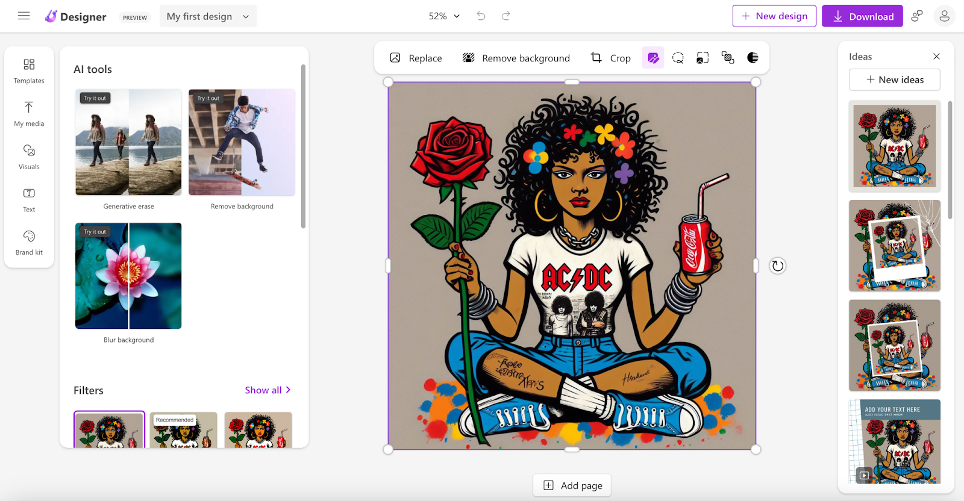Click the Download button
Viewport: 964px width, 501px height.
[862, 16]
